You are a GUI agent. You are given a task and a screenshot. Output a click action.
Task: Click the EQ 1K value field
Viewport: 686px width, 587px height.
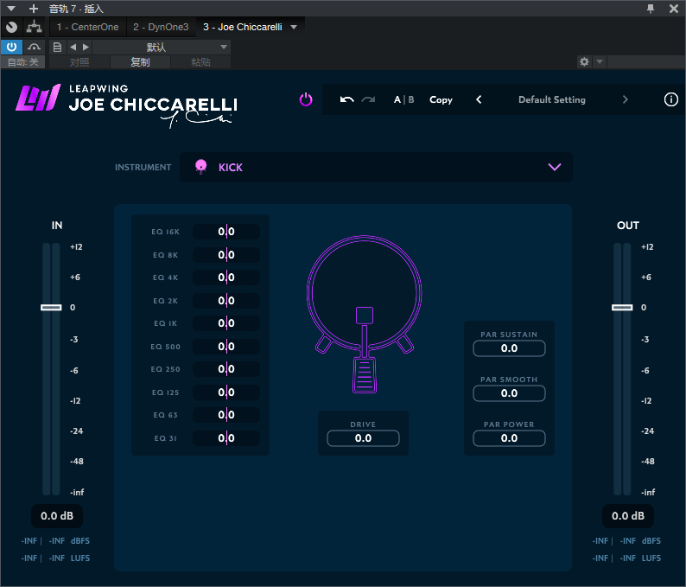coord(226,323)
